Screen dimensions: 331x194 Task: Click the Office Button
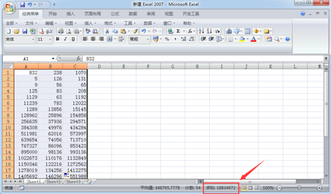point(10,8)
